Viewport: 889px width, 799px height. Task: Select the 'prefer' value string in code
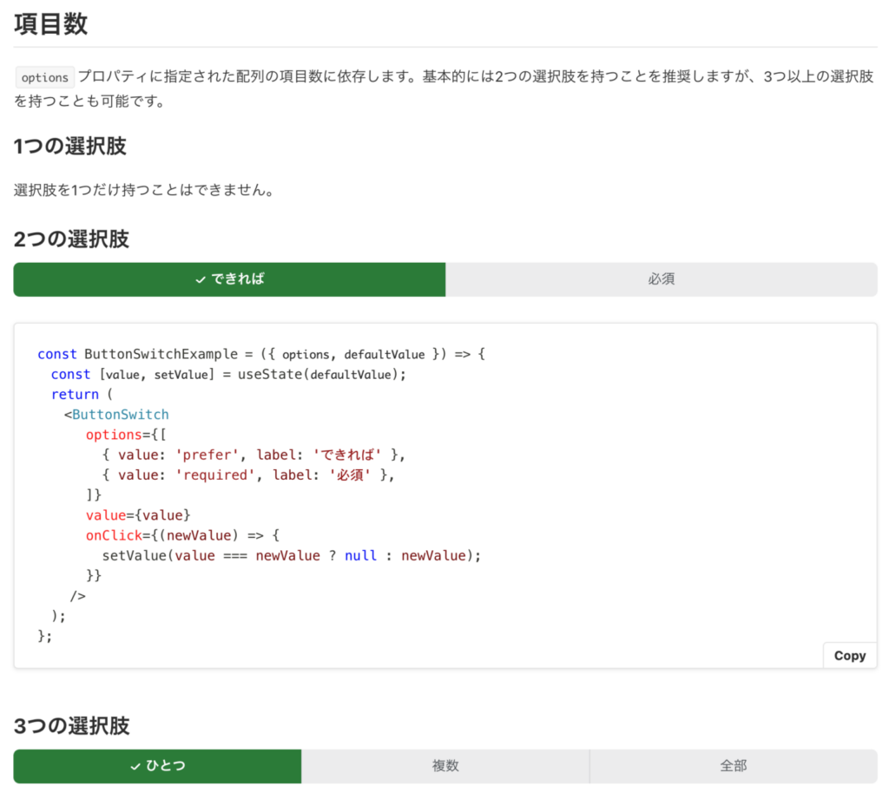(207, 455)
